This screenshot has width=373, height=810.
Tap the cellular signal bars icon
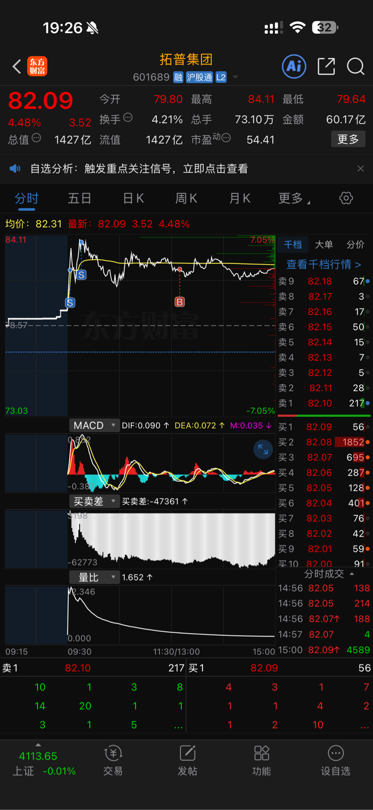[273, 28]
